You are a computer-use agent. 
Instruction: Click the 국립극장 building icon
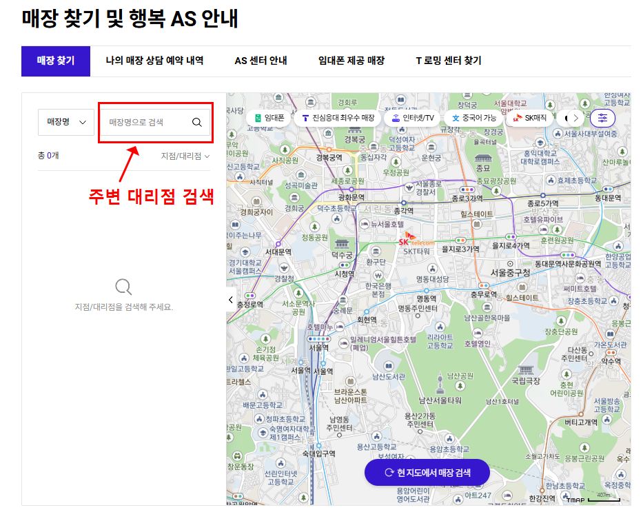click(525, 370)
